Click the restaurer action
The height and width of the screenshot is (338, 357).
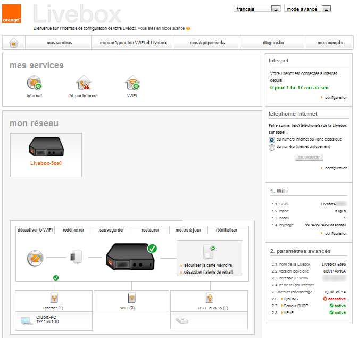click(150, 230)
